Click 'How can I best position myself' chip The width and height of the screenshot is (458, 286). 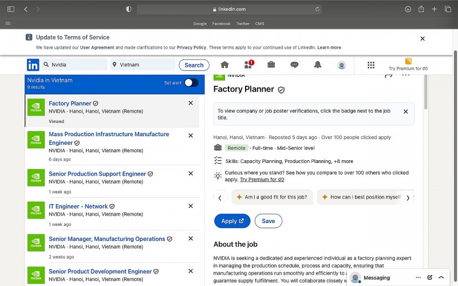(362, 197)
